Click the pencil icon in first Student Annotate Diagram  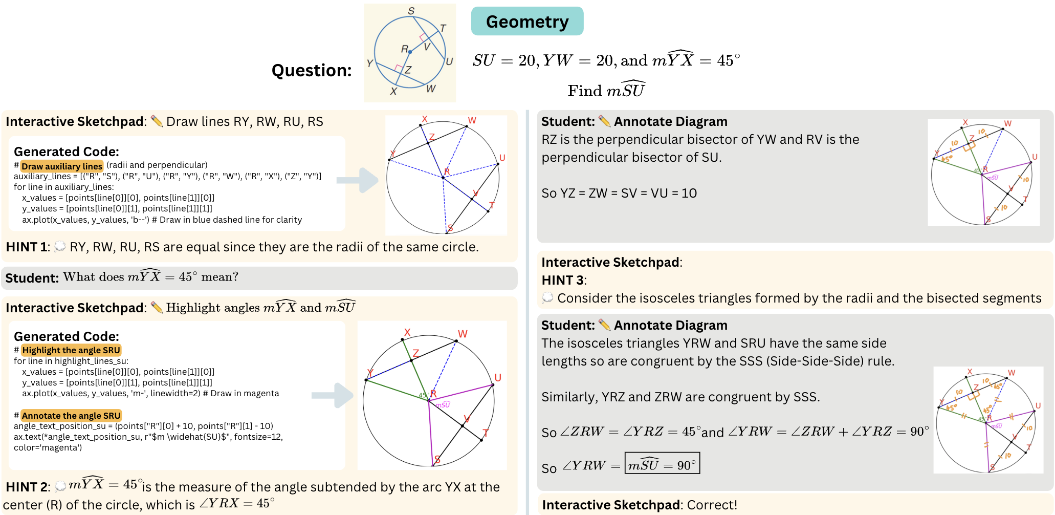click(604, 121)
